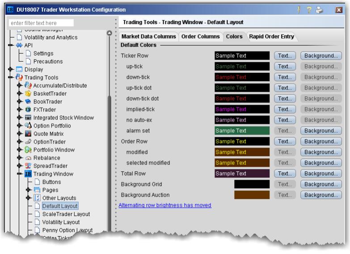Click the Option Portfolio icon
350x254 pixels.
pyautogui.click(x=29, y=126)
